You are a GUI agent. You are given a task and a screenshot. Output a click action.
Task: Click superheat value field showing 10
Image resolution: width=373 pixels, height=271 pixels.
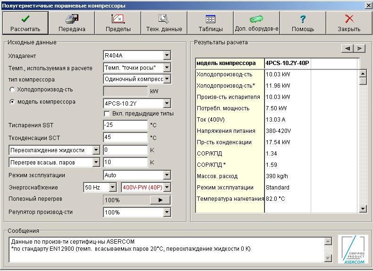pyautogui.click(x=126, y=163)
